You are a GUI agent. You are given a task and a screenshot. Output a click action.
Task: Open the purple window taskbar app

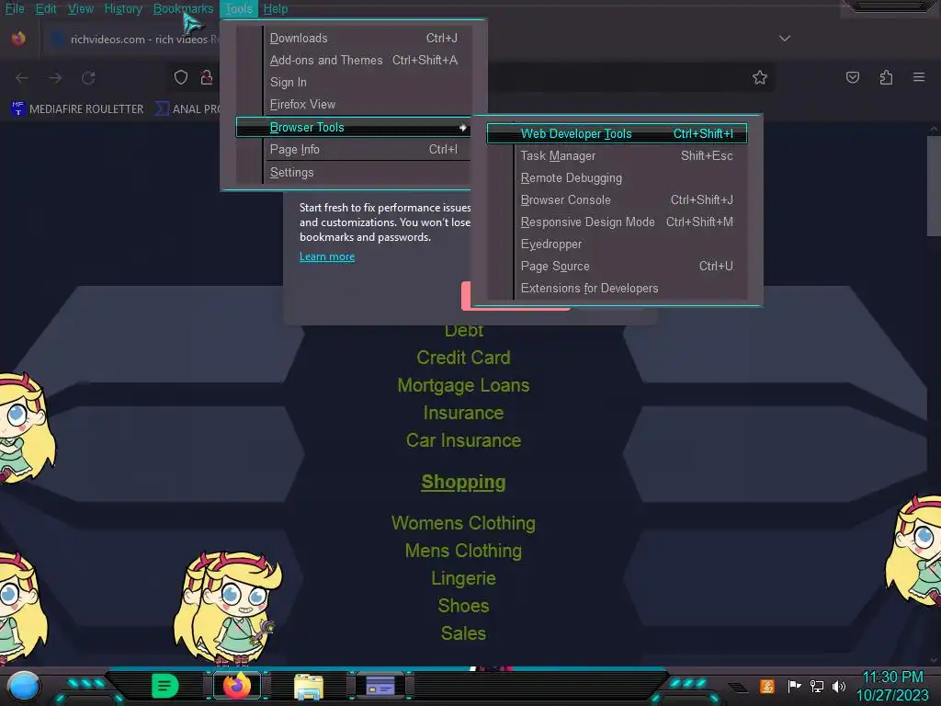[x=380, y=686]
